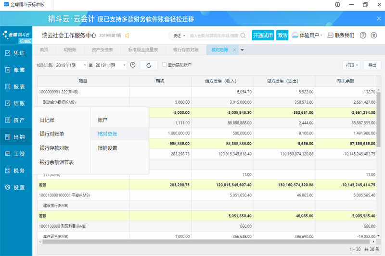Click the search input field
The width and height of the screenshot is (385, 256).
(214, 36)
